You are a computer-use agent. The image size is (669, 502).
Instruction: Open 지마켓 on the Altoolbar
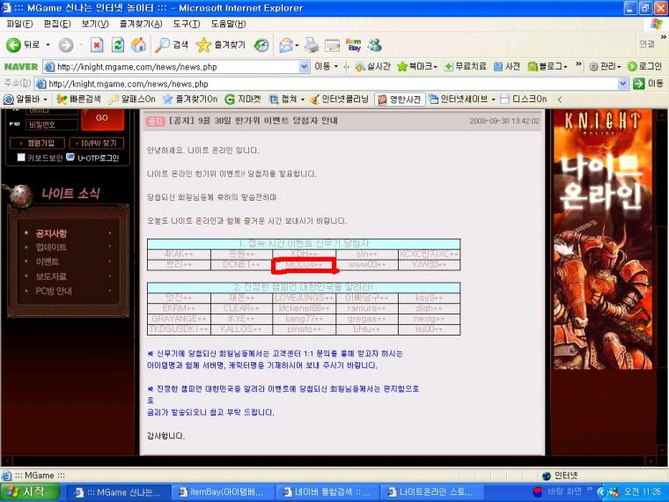(x=242, y=99)
